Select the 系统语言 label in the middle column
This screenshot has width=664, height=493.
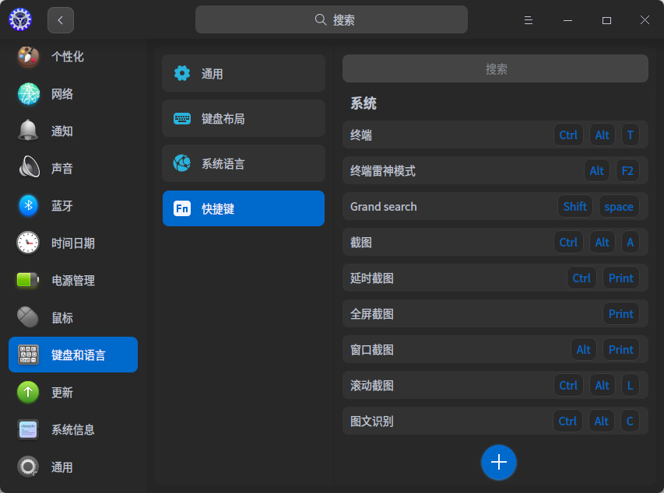223,164
